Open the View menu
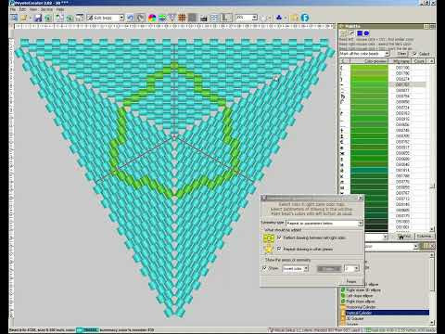445x334 pixels. click(33, 9)
